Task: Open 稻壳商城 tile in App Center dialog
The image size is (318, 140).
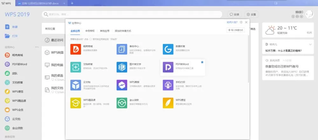Action: (x=89, y=49)
